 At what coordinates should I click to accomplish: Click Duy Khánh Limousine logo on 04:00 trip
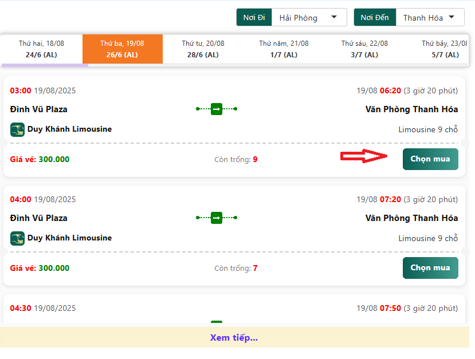coord(17,238)
